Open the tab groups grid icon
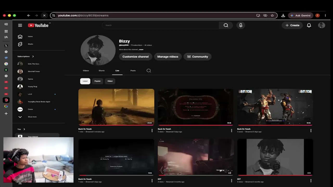This screenshot has width=333, height=187. pos(6,31)
